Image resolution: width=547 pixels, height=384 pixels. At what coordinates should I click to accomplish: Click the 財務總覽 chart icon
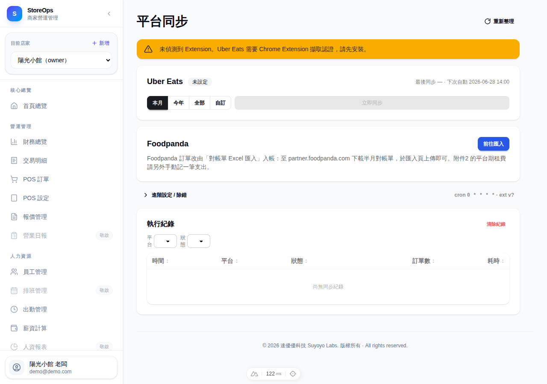(x=14, y=142)
